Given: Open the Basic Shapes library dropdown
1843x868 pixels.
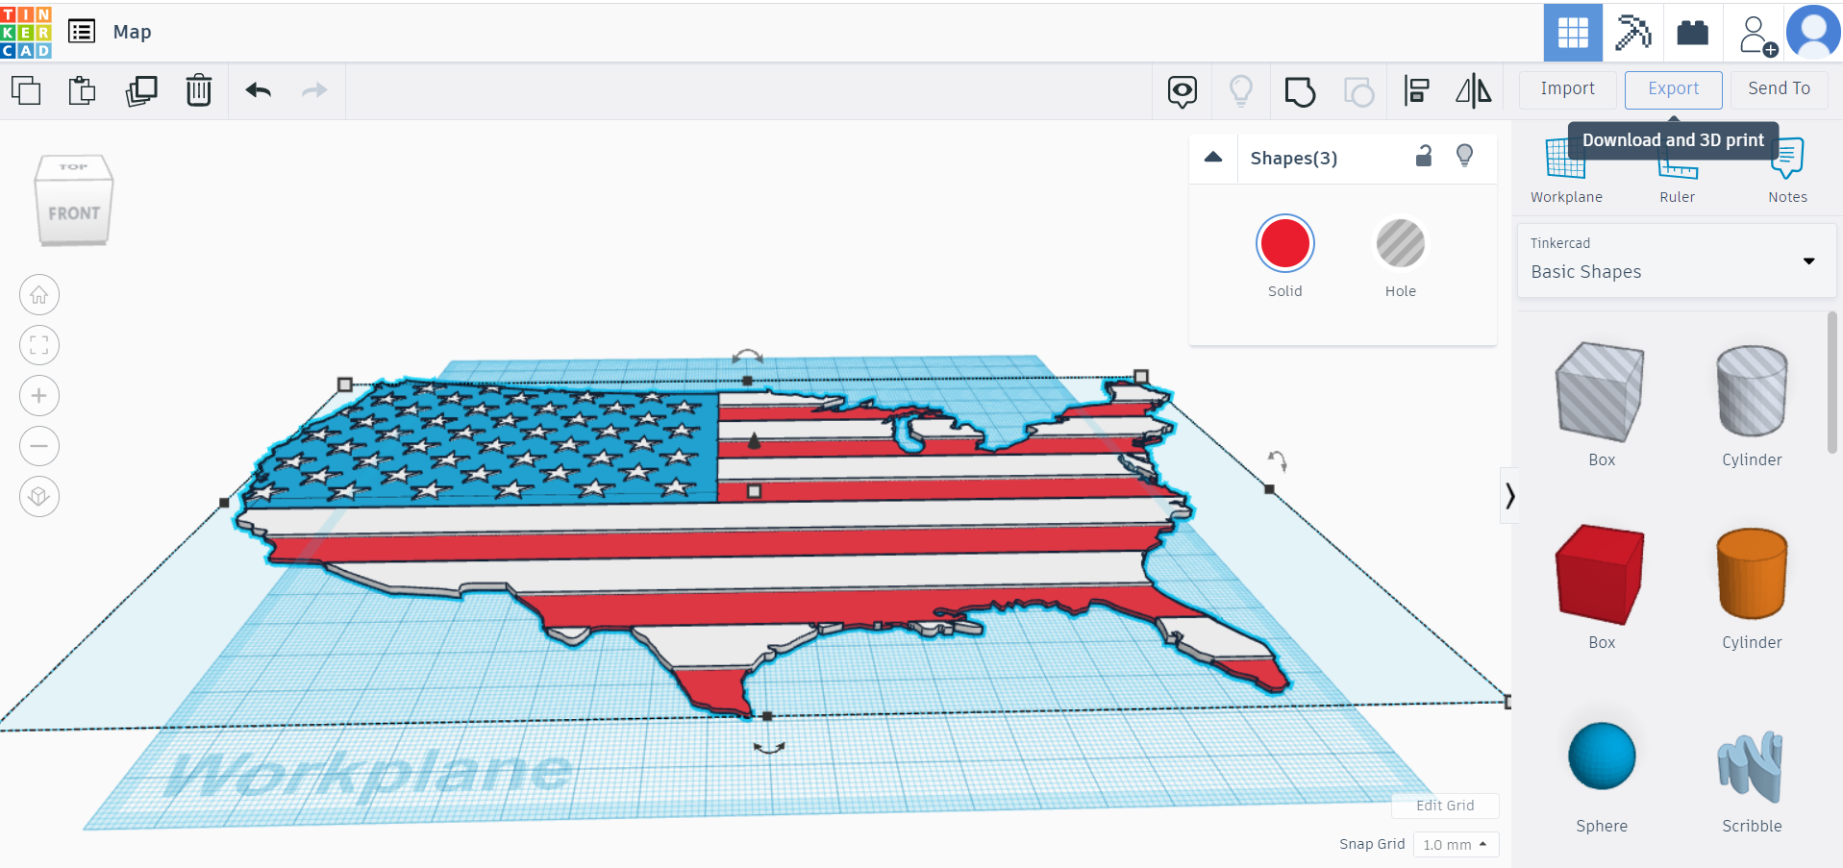Looking at the screenshot, I should click(x=1676, y=260).
